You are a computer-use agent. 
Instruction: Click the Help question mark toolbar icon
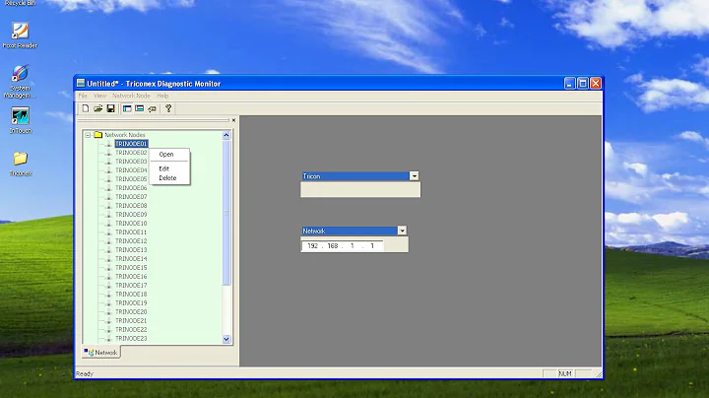pyautogui.click(x=168, y=108)
